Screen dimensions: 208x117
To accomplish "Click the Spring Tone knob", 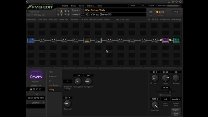I will (x=78, y=81).
